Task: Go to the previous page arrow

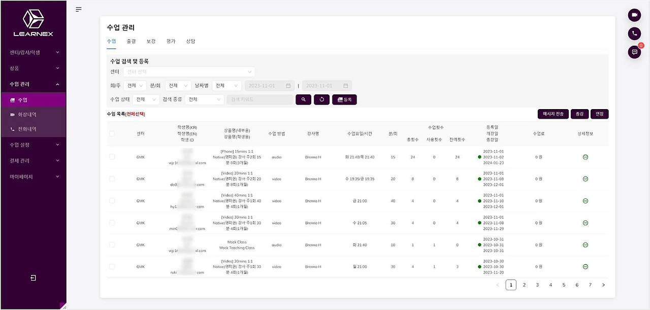Action: [498, 285]
